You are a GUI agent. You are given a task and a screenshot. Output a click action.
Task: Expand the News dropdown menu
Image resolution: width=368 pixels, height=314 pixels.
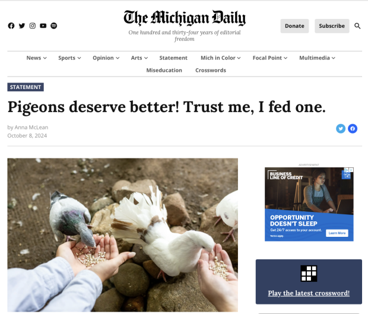click(x=37, y=58)
